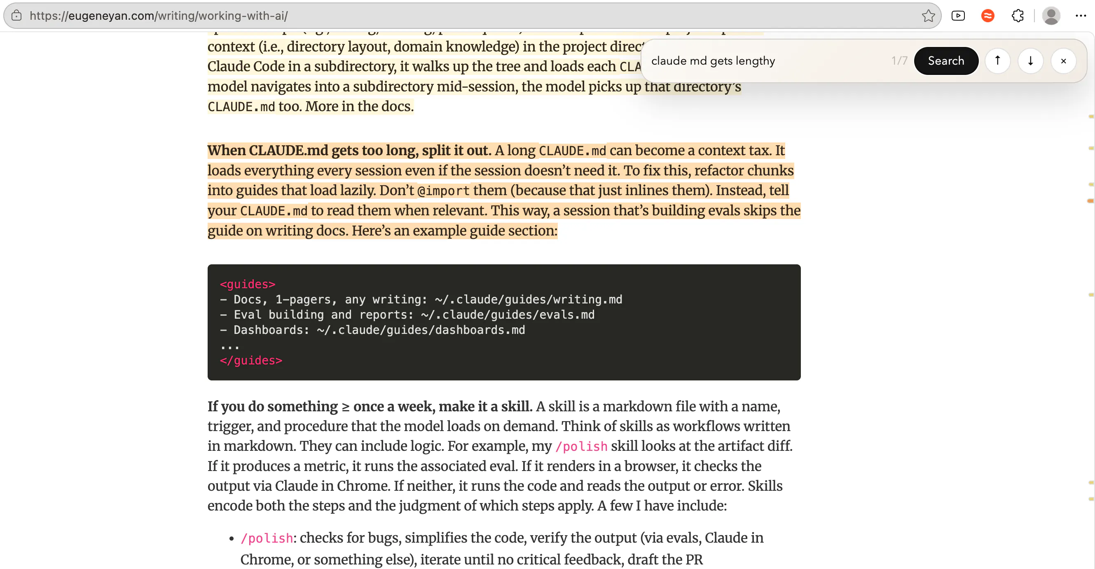Viewport: 1095px width, 569px height.
Task: Click the address bar URL
Action: [159, 16]
